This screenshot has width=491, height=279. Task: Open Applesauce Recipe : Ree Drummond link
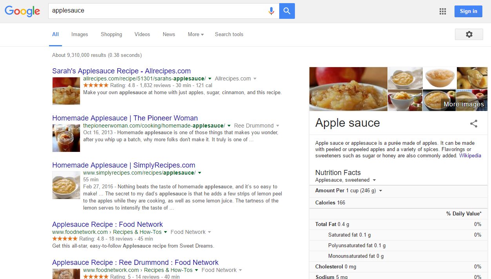pyautogui.click(x=135, y=263)
